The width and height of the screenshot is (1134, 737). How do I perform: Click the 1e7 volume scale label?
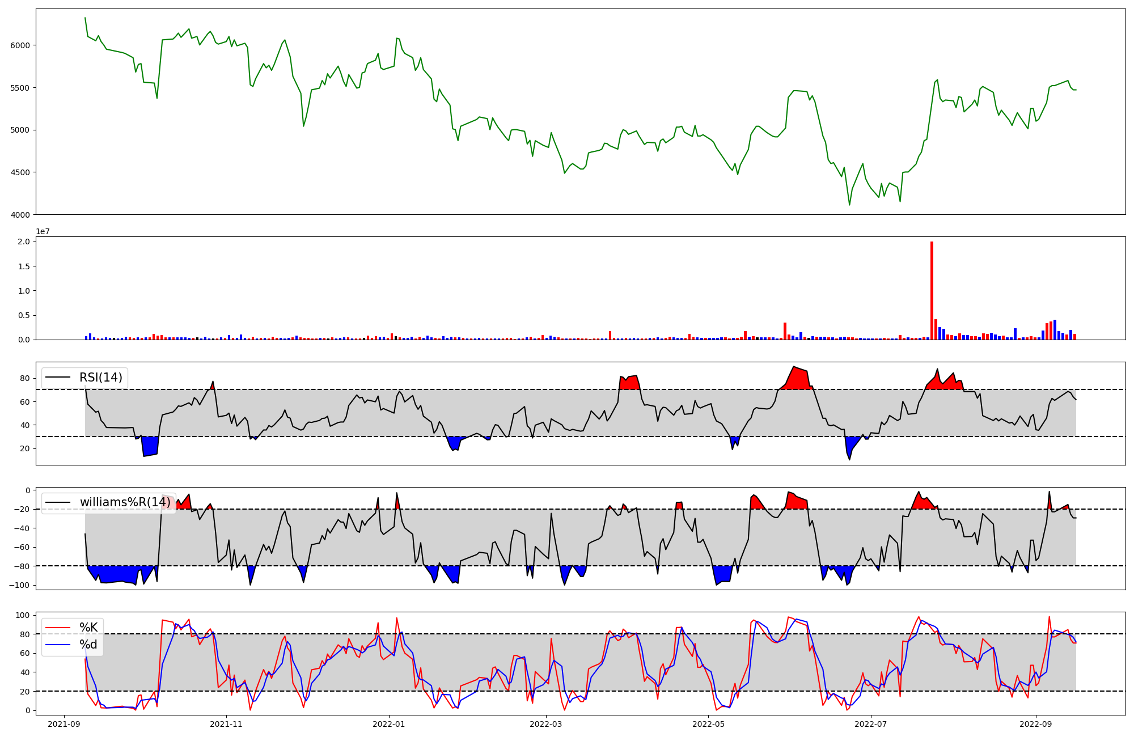pos(43,231)
